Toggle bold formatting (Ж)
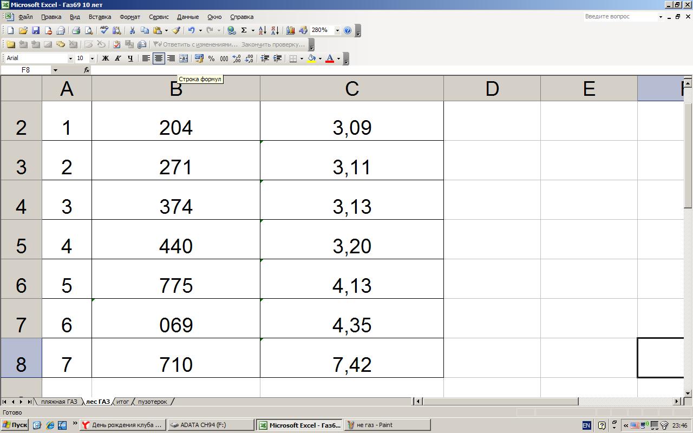This screenshot has width=693, height=433. (106, 58)
